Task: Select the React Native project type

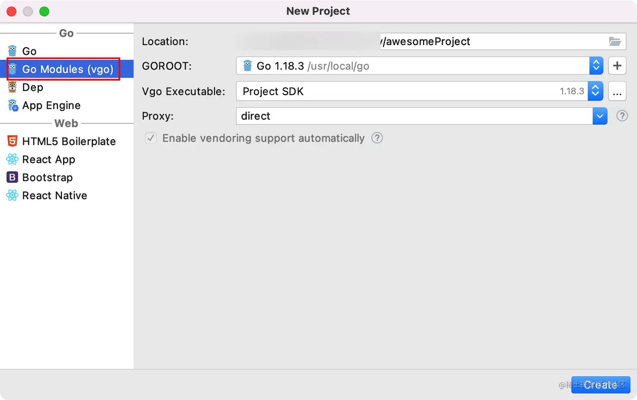Action: click(x=54, y=195)
